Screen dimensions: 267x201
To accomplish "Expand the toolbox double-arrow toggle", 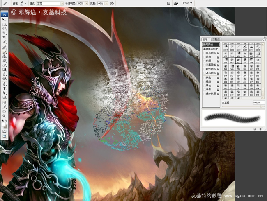I will pos(2,9).
